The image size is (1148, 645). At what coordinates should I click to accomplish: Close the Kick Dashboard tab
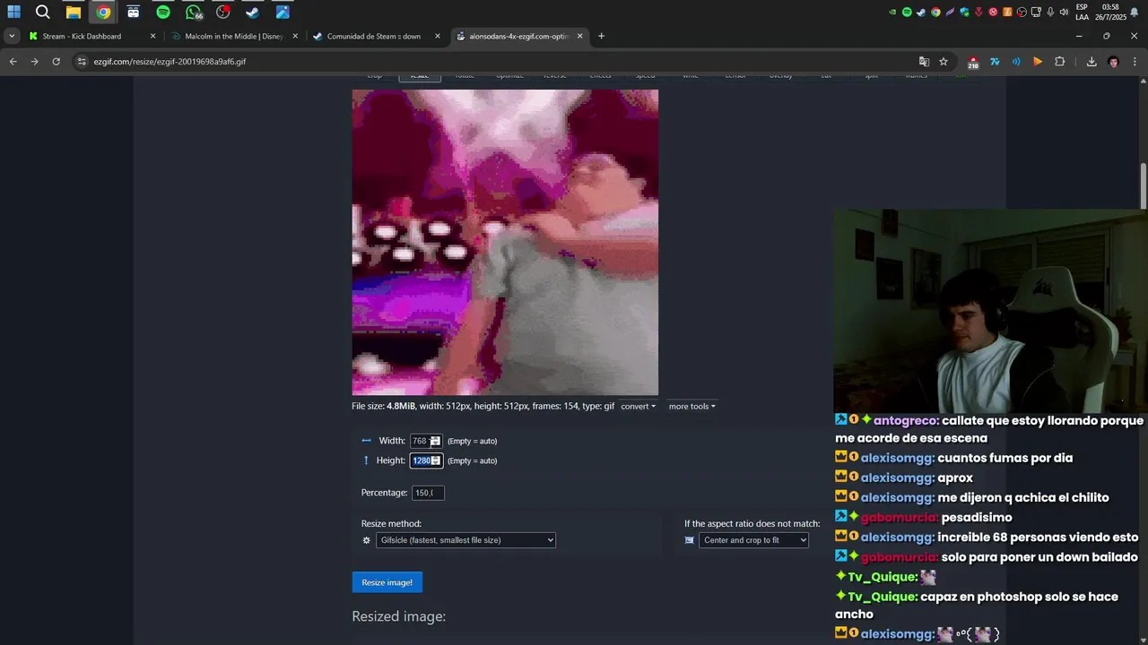152,36
